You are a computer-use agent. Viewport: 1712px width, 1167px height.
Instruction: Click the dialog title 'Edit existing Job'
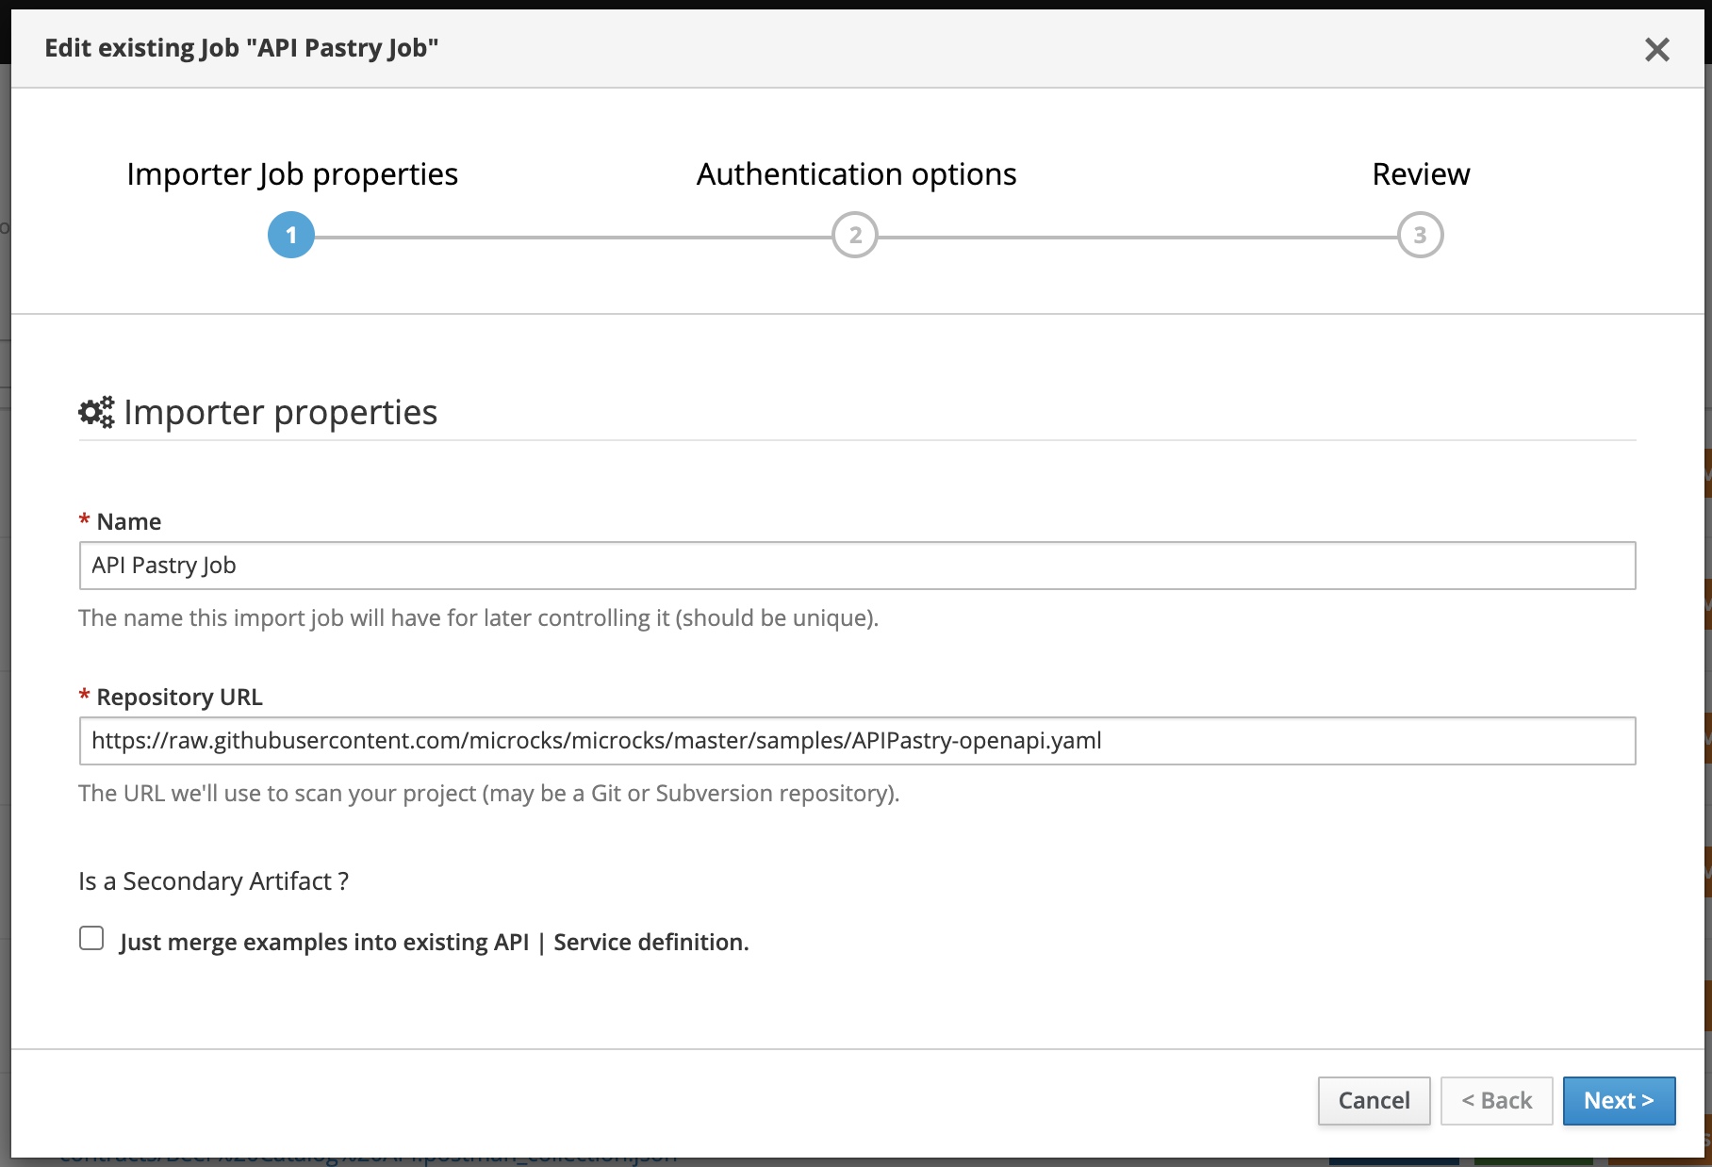241,48
